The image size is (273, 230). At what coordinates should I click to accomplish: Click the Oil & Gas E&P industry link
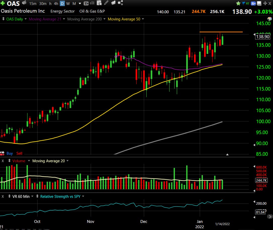(x=92, y=11)
